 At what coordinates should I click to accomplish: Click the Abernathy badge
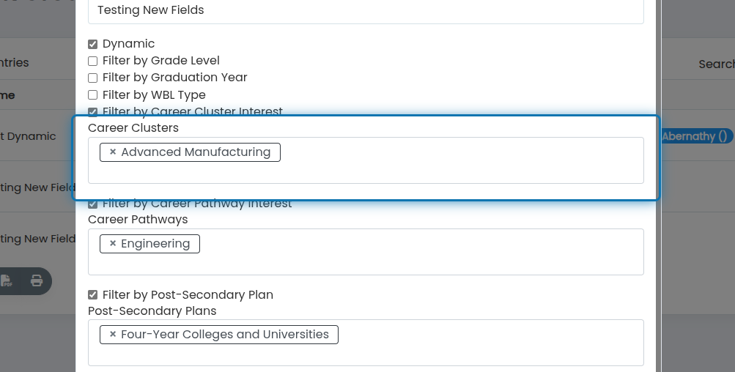(698, 136)
